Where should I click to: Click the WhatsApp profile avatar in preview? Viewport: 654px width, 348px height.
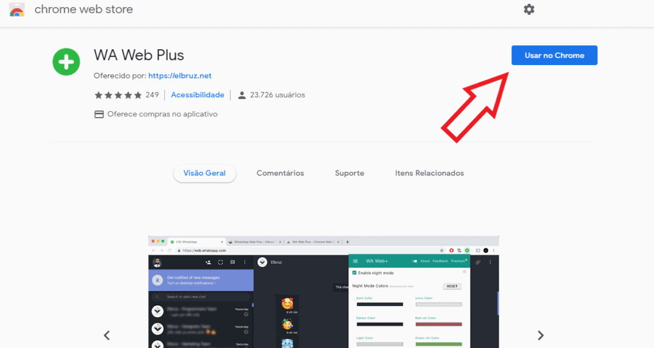[157, 262]
